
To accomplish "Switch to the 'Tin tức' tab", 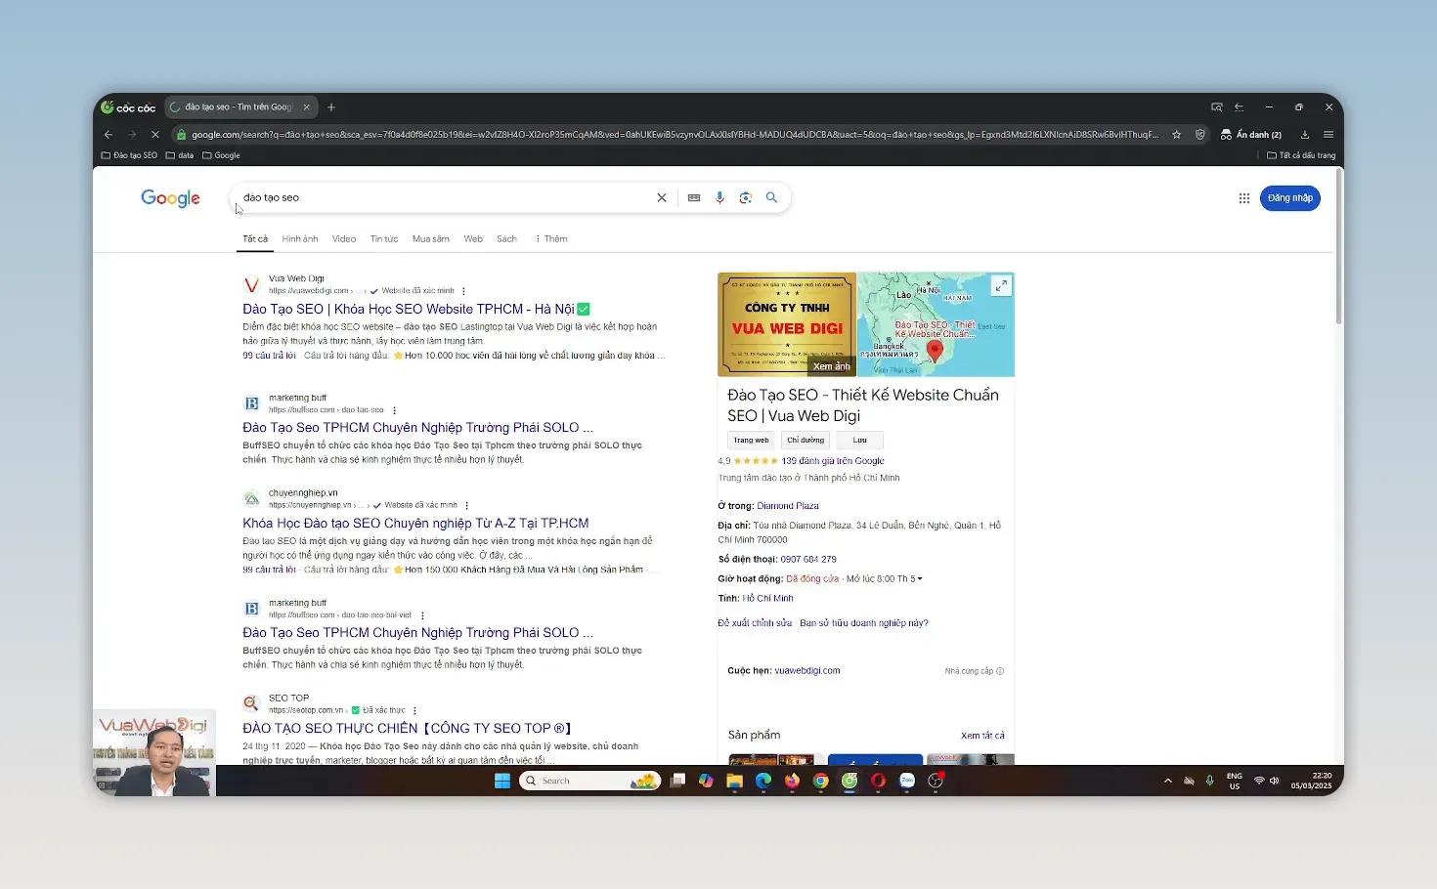I will (384, 239).
